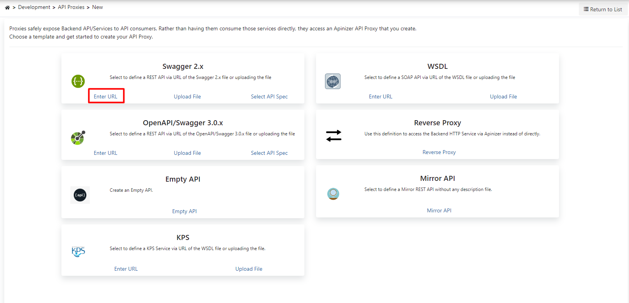
Task: Click Select API Spec under OpenAPI/Swagger 3.0.x
Action: [x=269, y=153]
